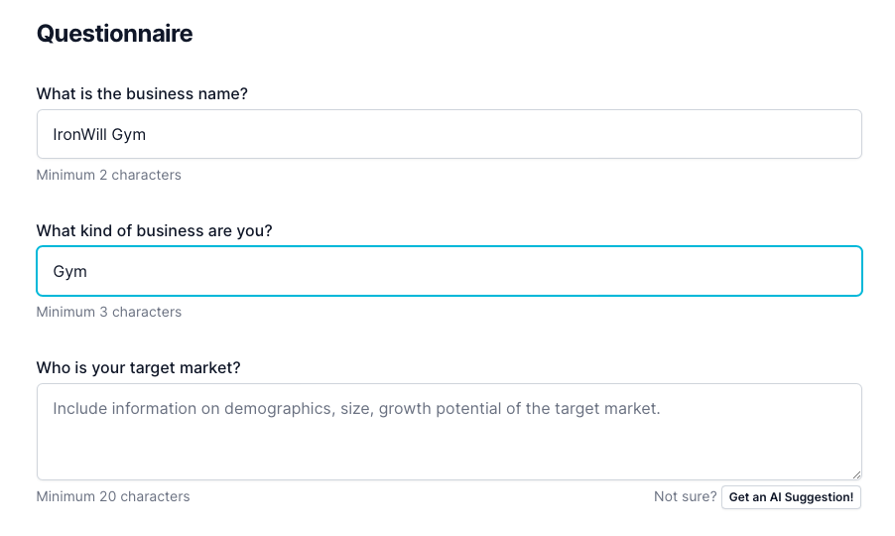This screenshot has width=895, height=536.
Task: Click the "Minimum 20 characters" hint text
Action: coord(112,496)
